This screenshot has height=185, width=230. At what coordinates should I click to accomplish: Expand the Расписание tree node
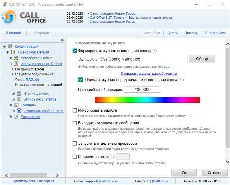pos(10,117)
